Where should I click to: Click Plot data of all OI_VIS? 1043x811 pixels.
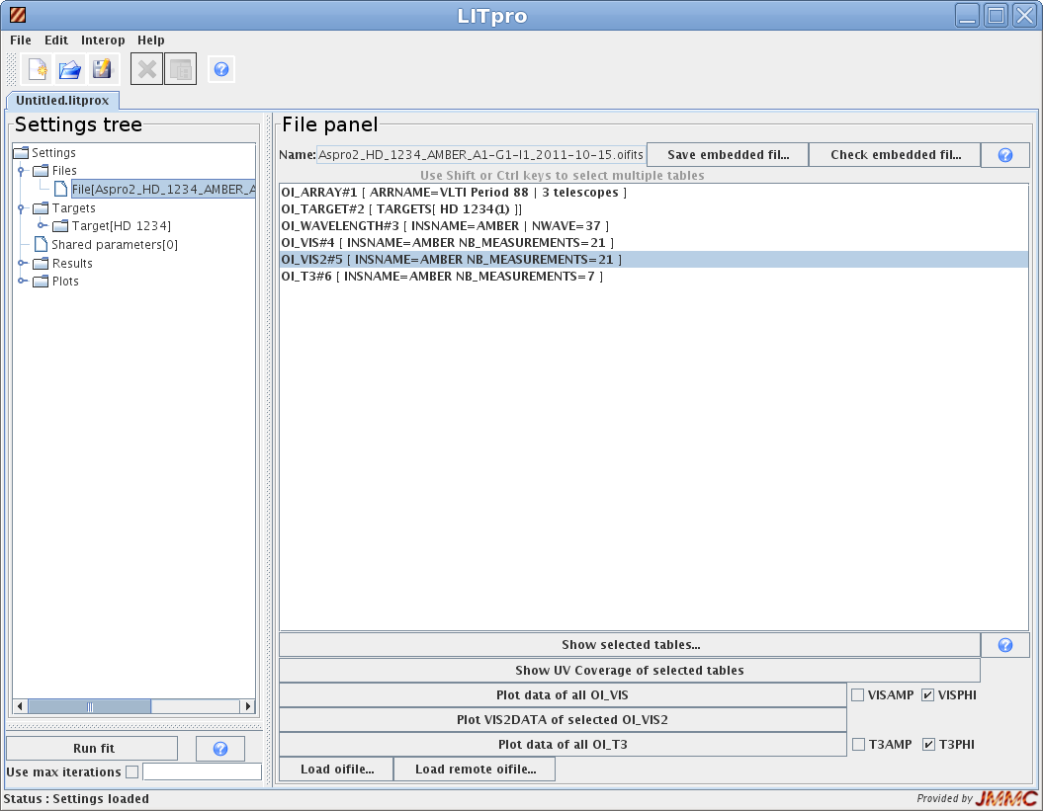coord(563,694)
